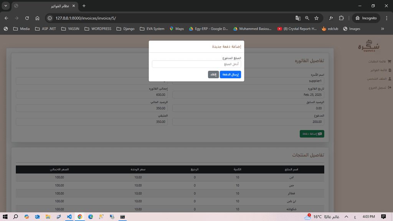393x221 pixels.
Task: Click logout link in sidebar
Action: click(x=380, y=88)
